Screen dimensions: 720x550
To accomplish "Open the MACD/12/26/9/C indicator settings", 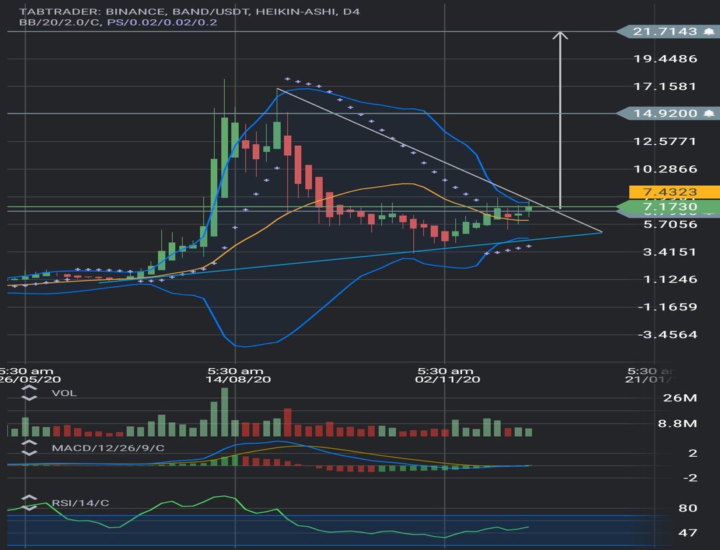I will click(x=107, y=448).
